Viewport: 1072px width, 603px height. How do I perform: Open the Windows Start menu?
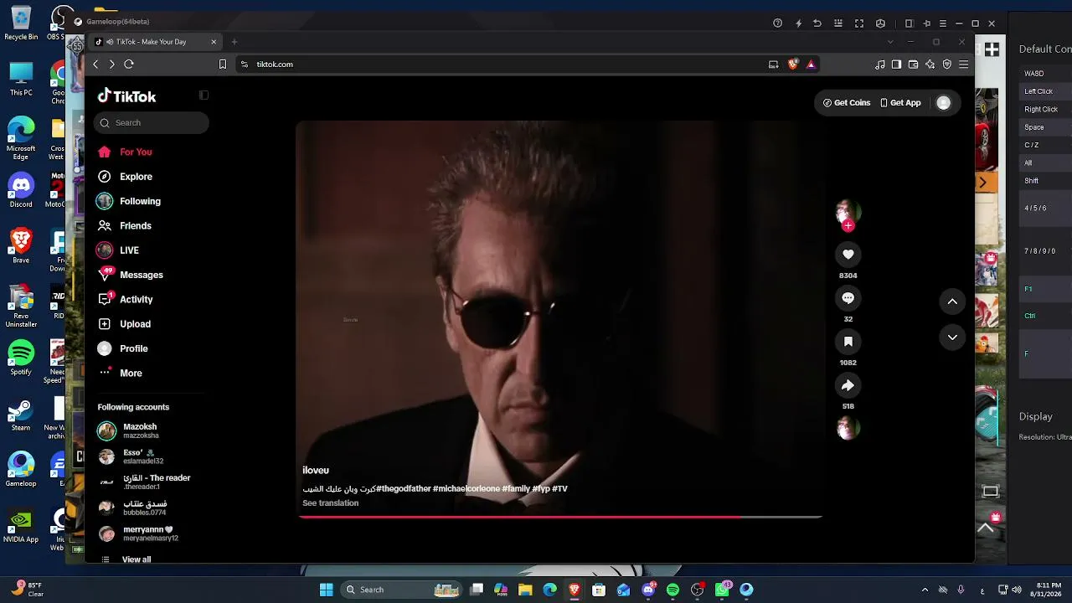[327, 590]
